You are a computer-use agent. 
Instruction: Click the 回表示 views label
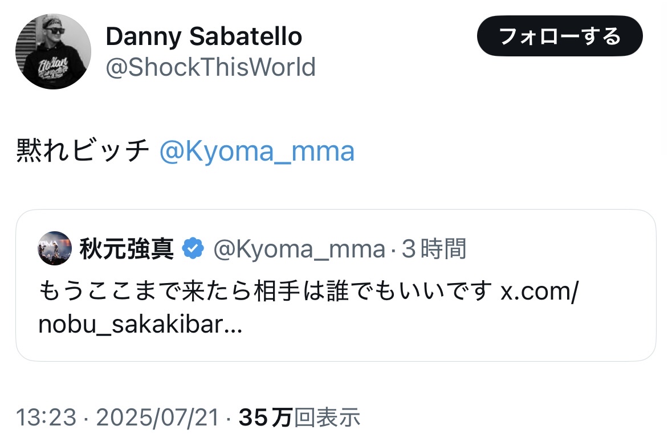tap(327, 417)
